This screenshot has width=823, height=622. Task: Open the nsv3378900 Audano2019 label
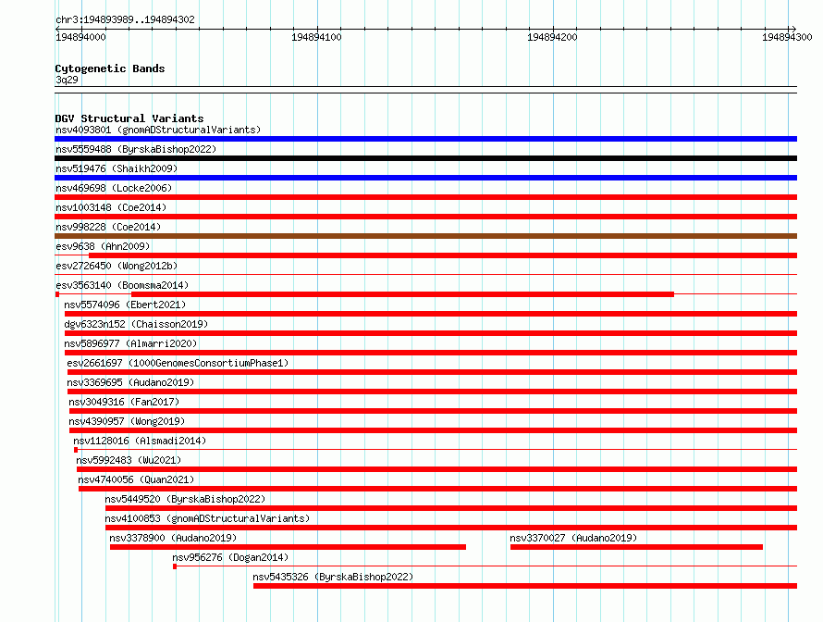(173, 538)
